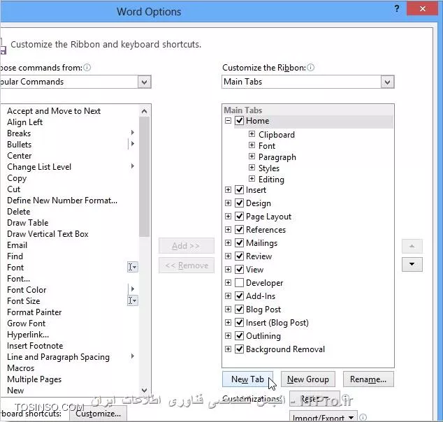
Task: Select the Format Painter command
Action: (x=34, y=312)
